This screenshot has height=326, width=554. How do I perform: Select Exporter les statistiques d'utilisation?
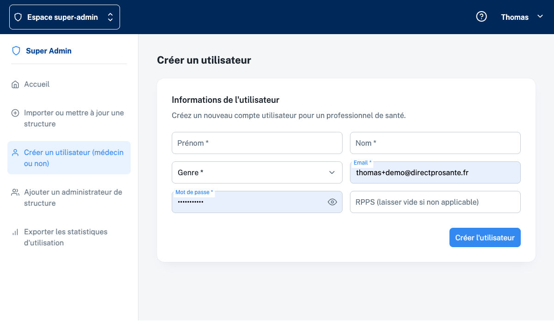[66, 237]
